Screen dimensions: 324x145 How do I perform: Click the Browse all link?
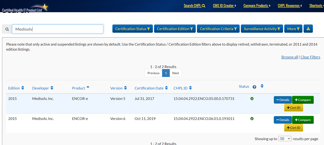(290, 57)
